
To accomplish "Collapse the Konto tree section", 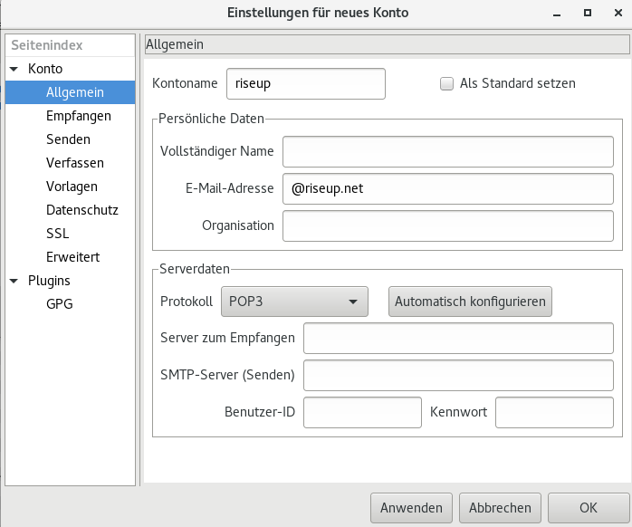I will coord(14,69).
